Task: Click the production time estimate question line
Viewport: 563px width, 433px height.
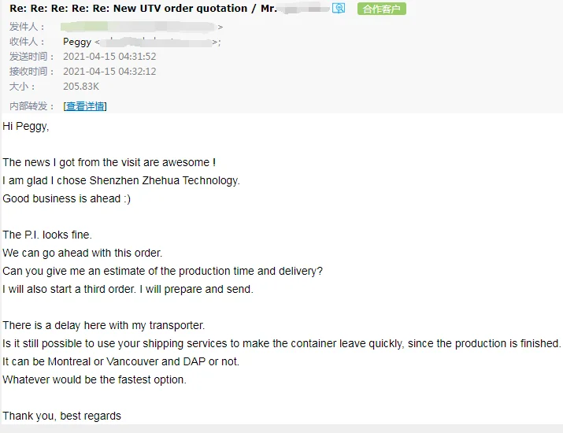Action: [162, 271]
